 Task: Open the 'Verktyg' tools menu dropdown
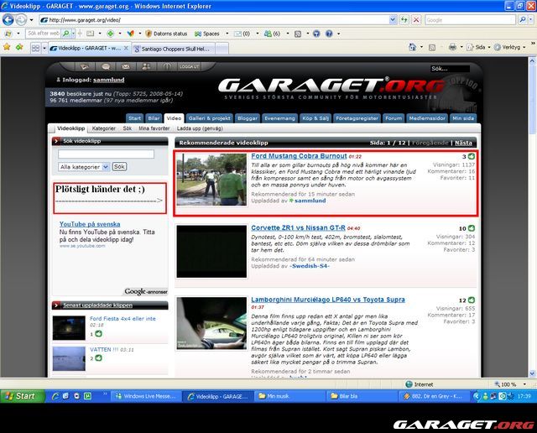tap(509, 47)
